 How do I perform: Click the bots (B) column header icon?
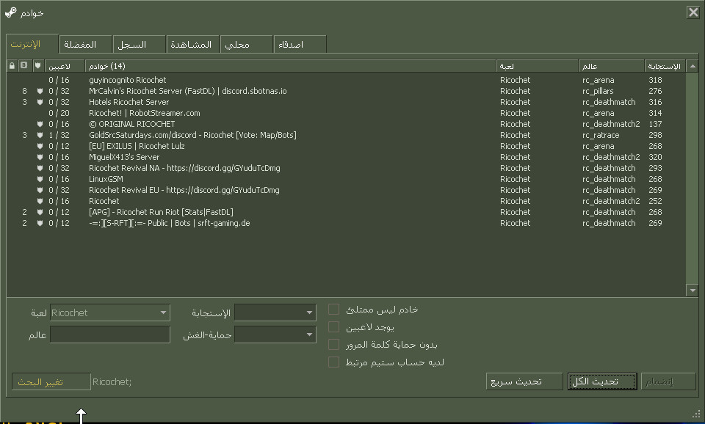point(23,65)
